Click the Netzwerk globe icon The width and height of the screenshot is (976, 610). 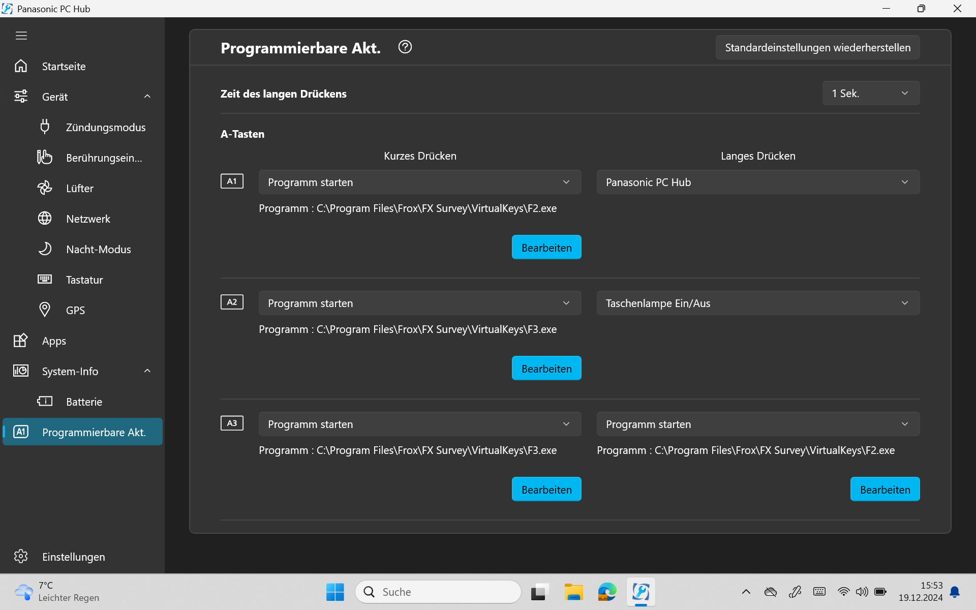[45, 218]
